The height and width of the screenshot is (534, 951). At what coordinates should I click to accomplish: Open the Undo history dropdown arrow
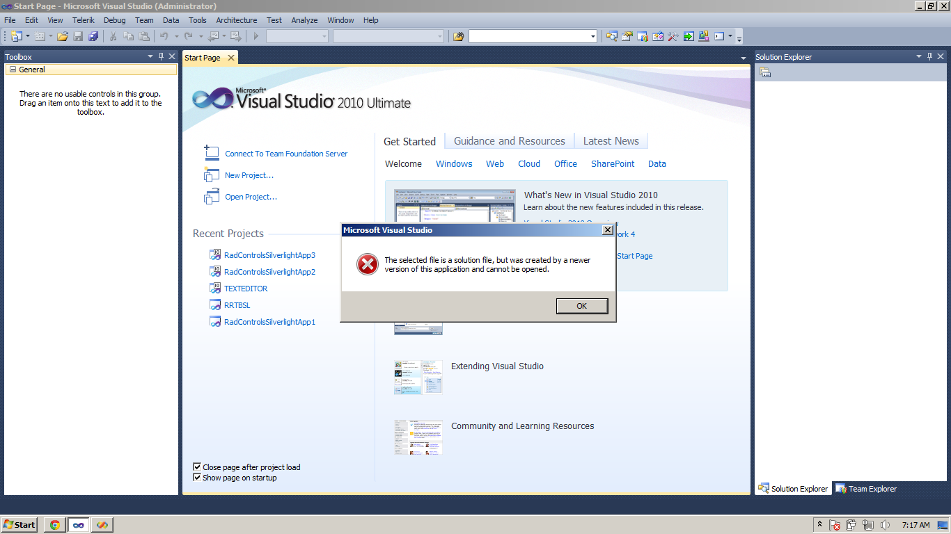176,36
